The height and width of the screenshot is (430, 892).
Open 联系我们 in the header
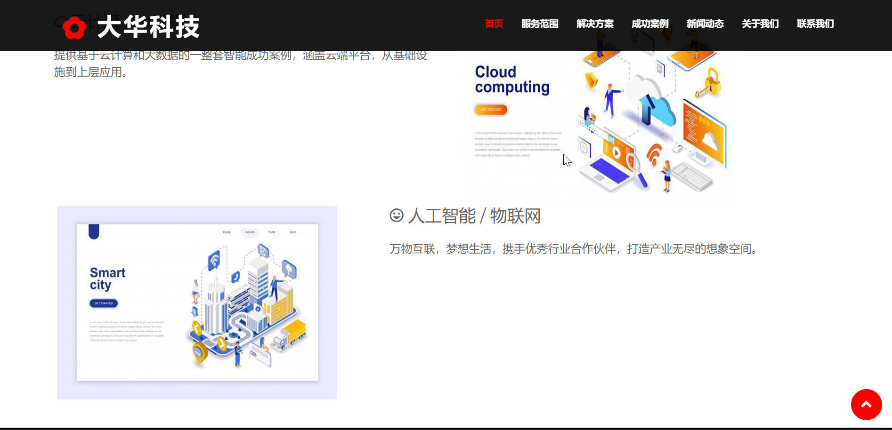click(x=815, y=24)
